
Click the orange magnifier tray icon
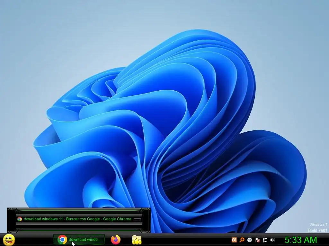pos(242,240)
